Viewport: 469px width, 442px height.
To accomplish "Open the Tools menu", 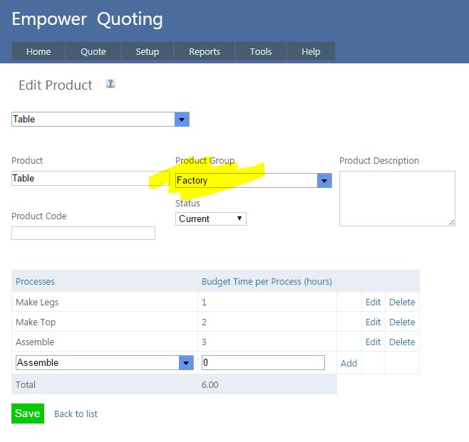I will coord(261,51).
